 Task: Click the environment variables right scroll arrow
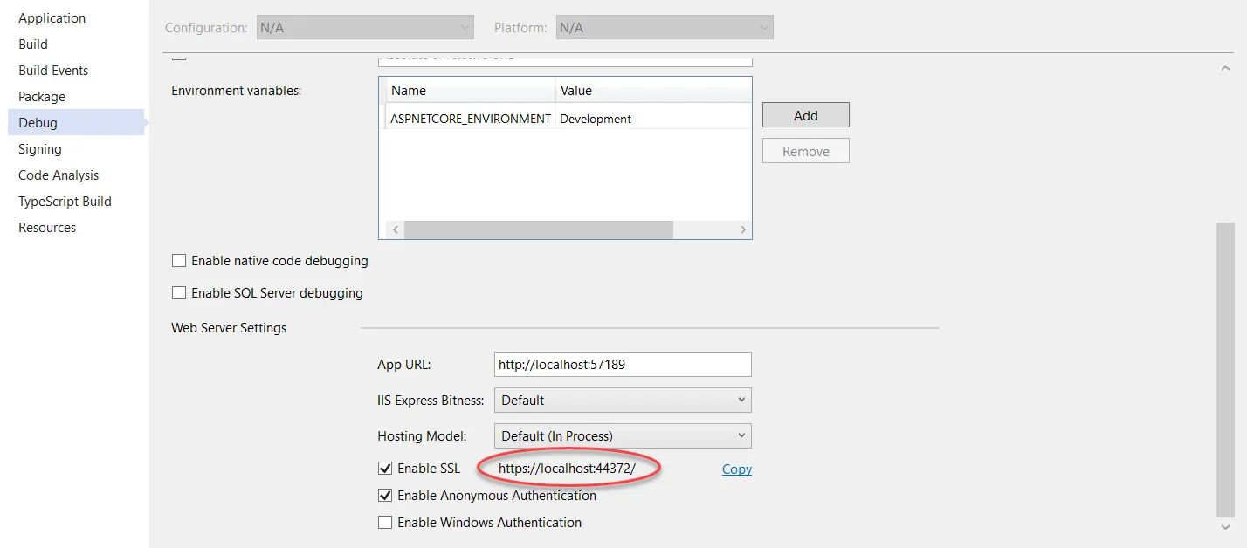pyautogui.click(x=743, y=229)
